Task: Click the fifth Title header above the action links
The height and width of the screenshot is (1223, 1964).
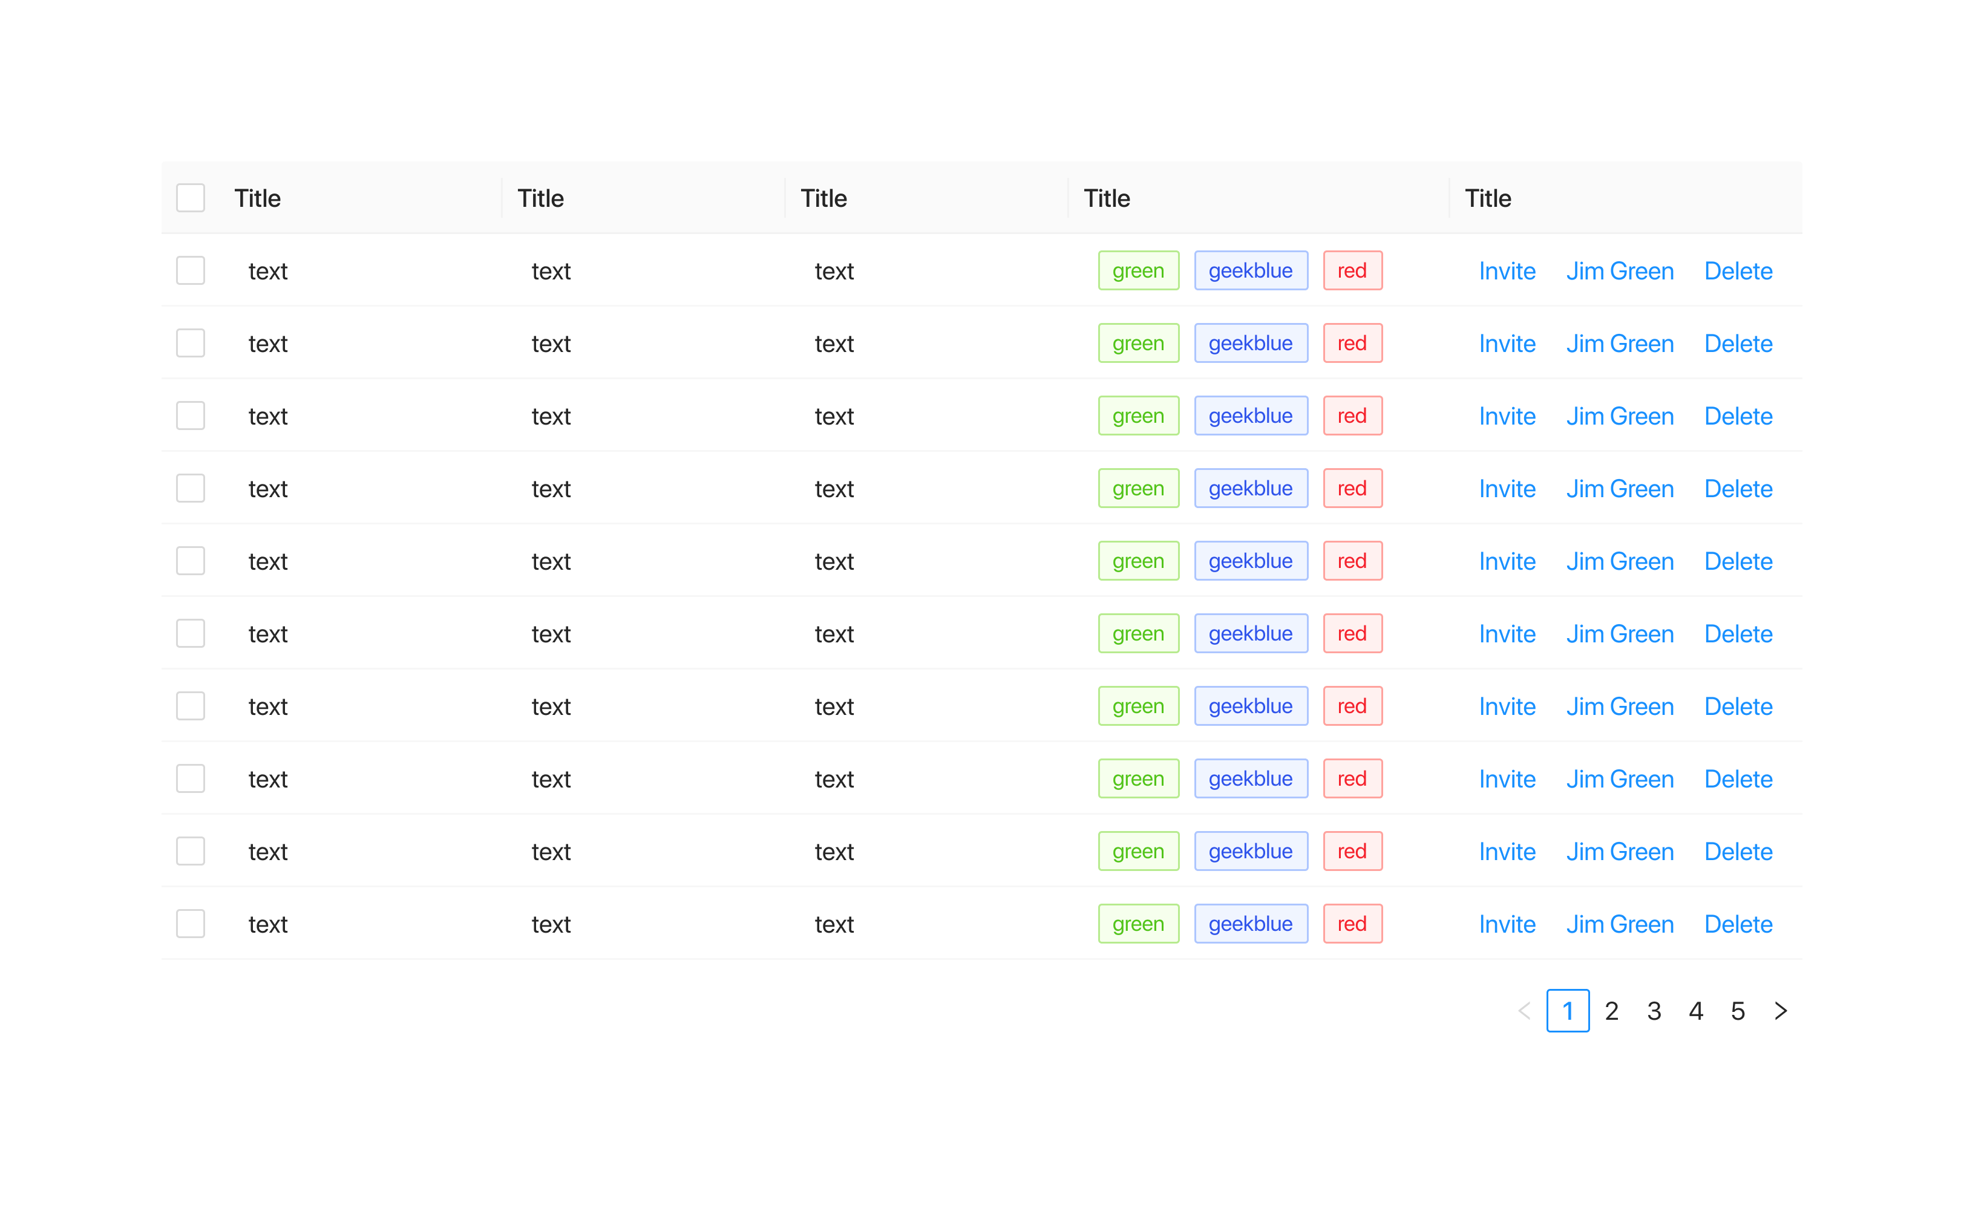Action: 1488,198
